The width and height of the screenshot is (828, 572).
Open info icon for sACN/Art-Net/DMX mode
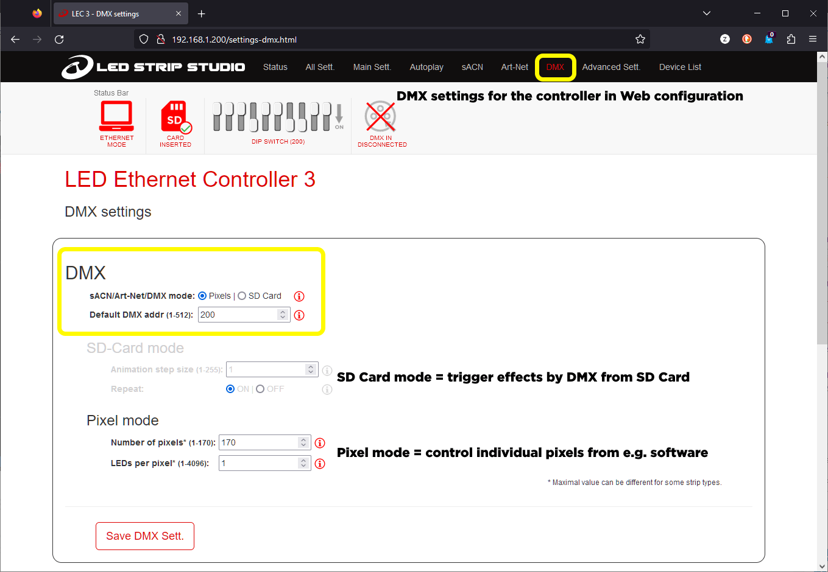(299, 296)
